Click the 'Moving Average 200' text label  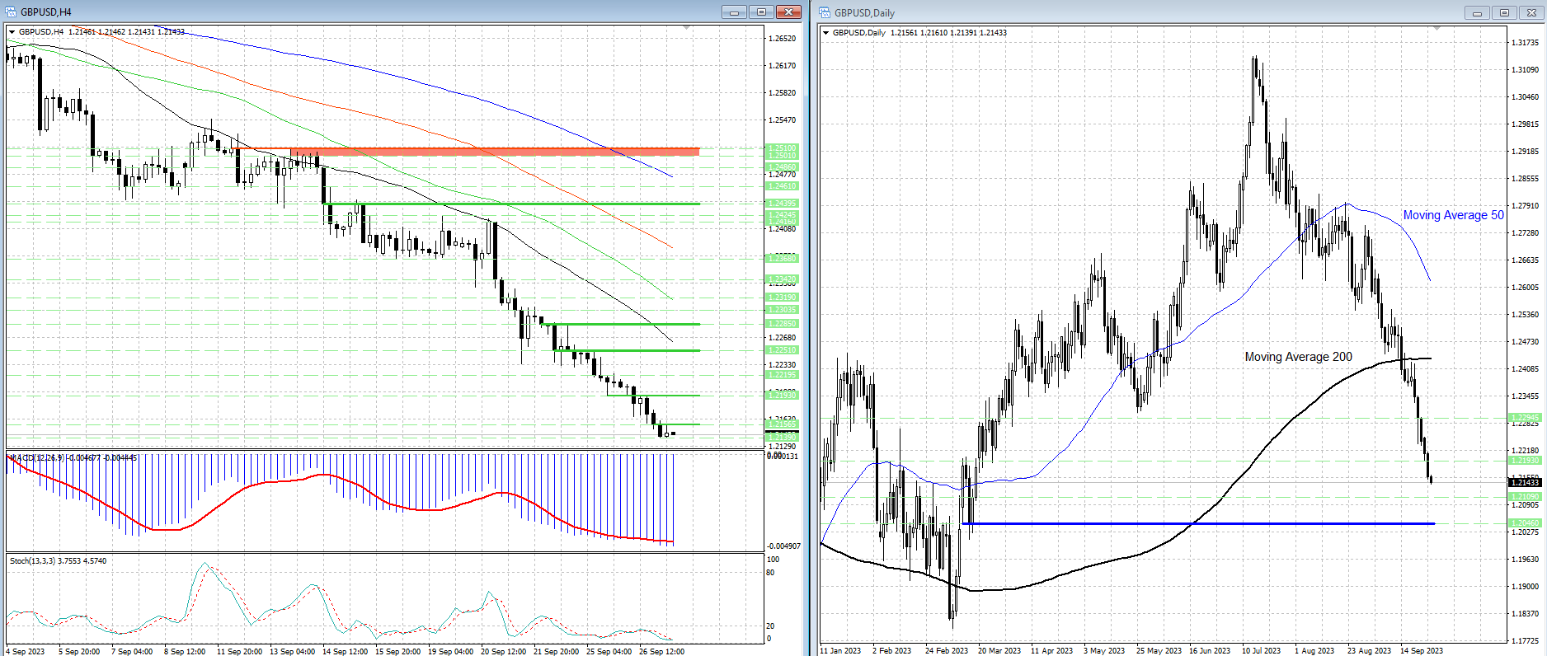click(1298, 357)
